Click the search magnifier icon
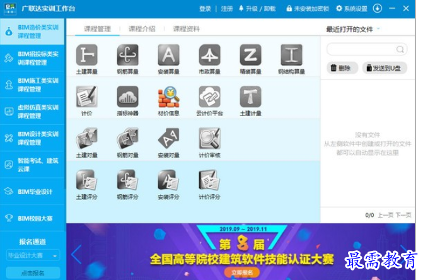This screenshot has width=423, height=280. coord(400,49)
